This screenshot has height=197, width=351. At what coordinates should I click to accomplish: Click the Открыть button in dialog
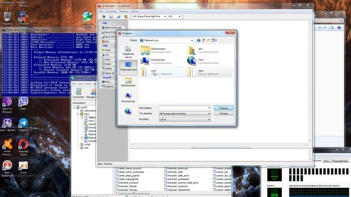pos(224,108)
